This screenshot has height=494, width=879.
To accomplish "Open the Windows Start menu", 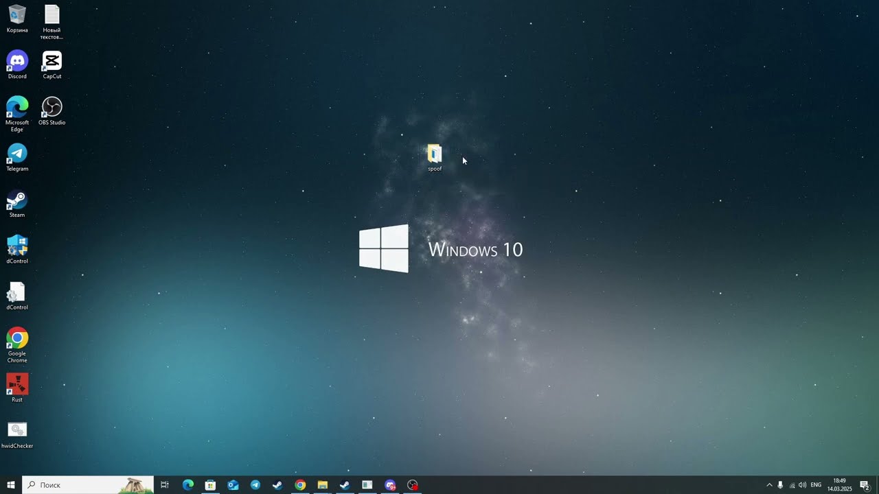I will [x=11, y=485].
